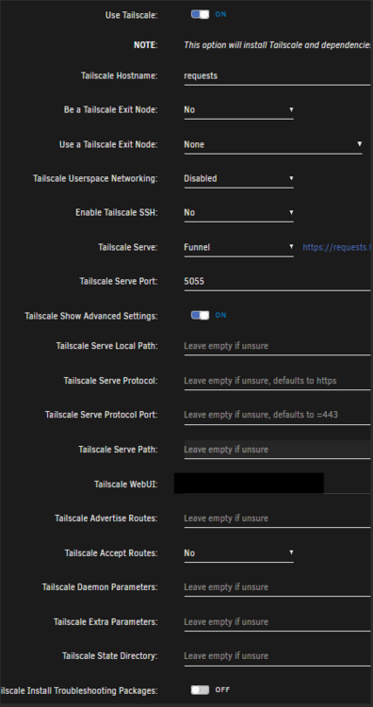Expand the Use a Tailscale Exit Node dropdown

tap(273, 145)
